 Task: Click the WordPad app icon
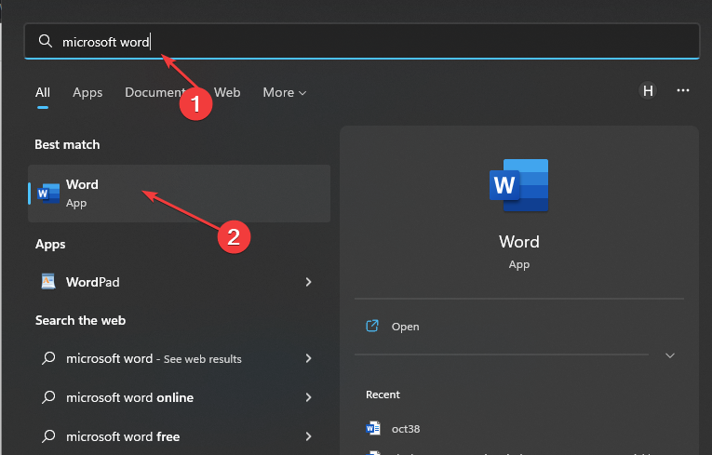tap(49, 282)
